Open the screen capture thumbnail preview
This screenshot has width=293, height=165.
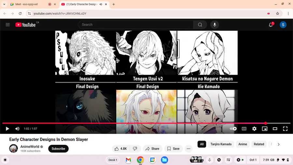(x=197, y=160)
